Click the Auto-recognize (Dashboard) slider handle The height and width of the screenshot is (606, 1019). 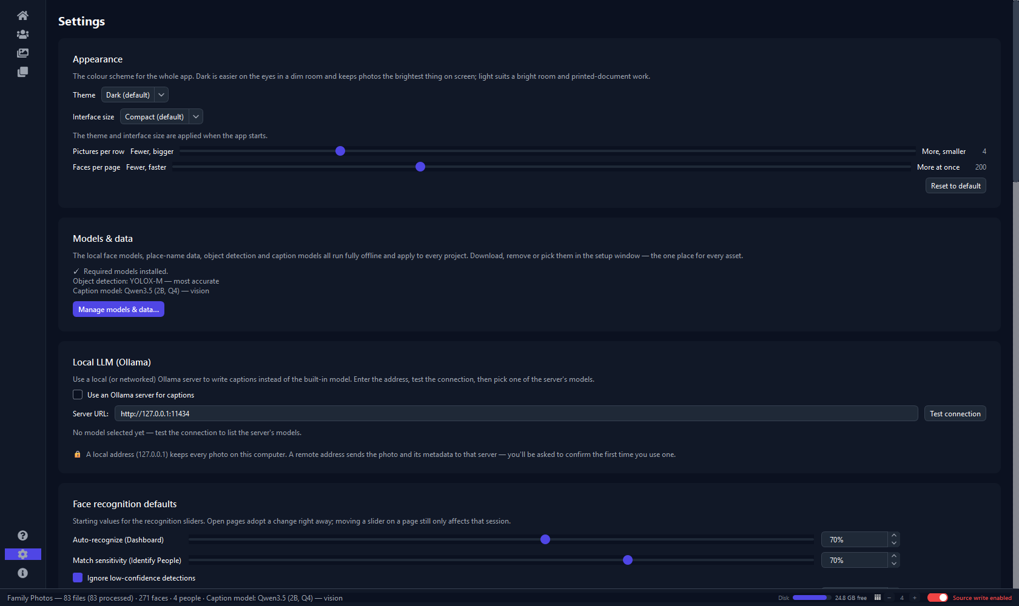pyautogui.click(x=545, y=539)
